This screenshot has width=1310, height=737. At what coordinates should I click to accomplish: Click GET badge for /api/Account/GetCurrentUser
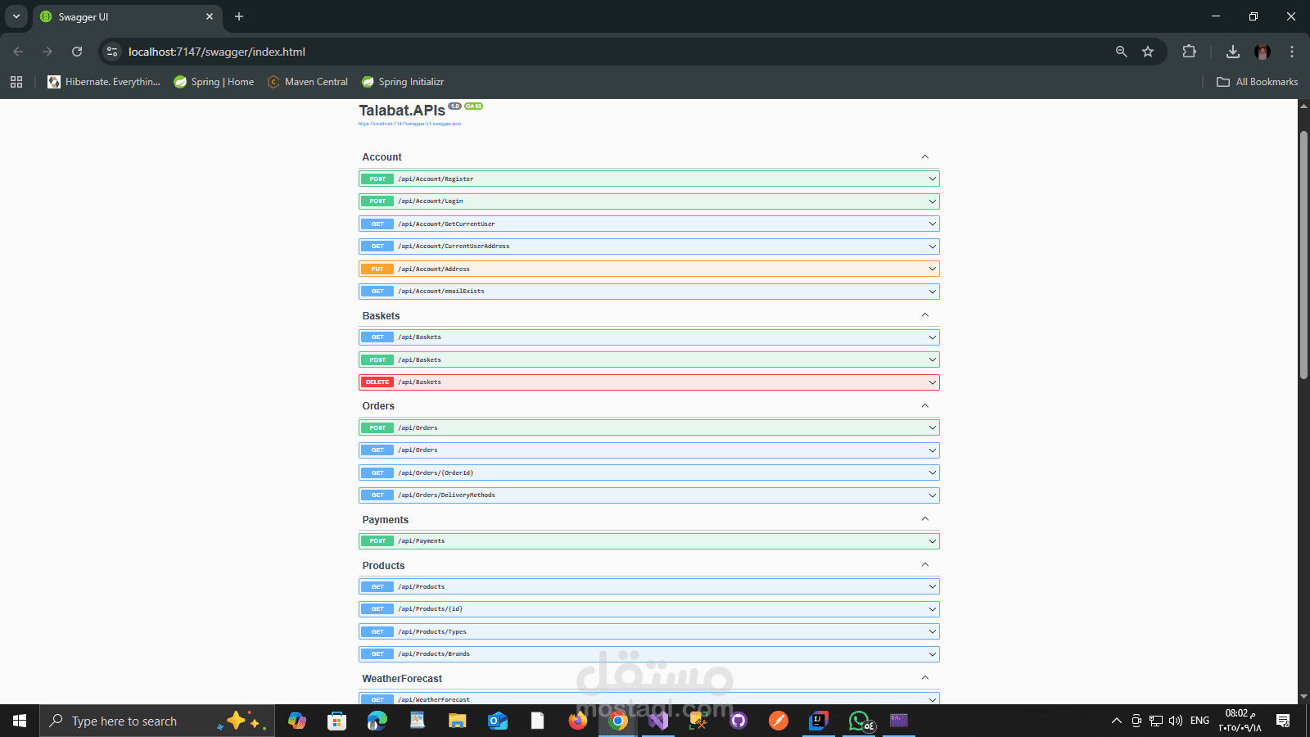[x=377, y=224]
